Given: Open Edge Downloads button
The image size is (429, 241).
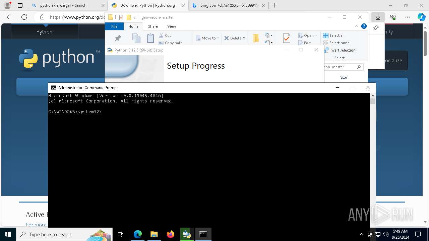Looking at the screenshot, I should (x=378, y=17).
